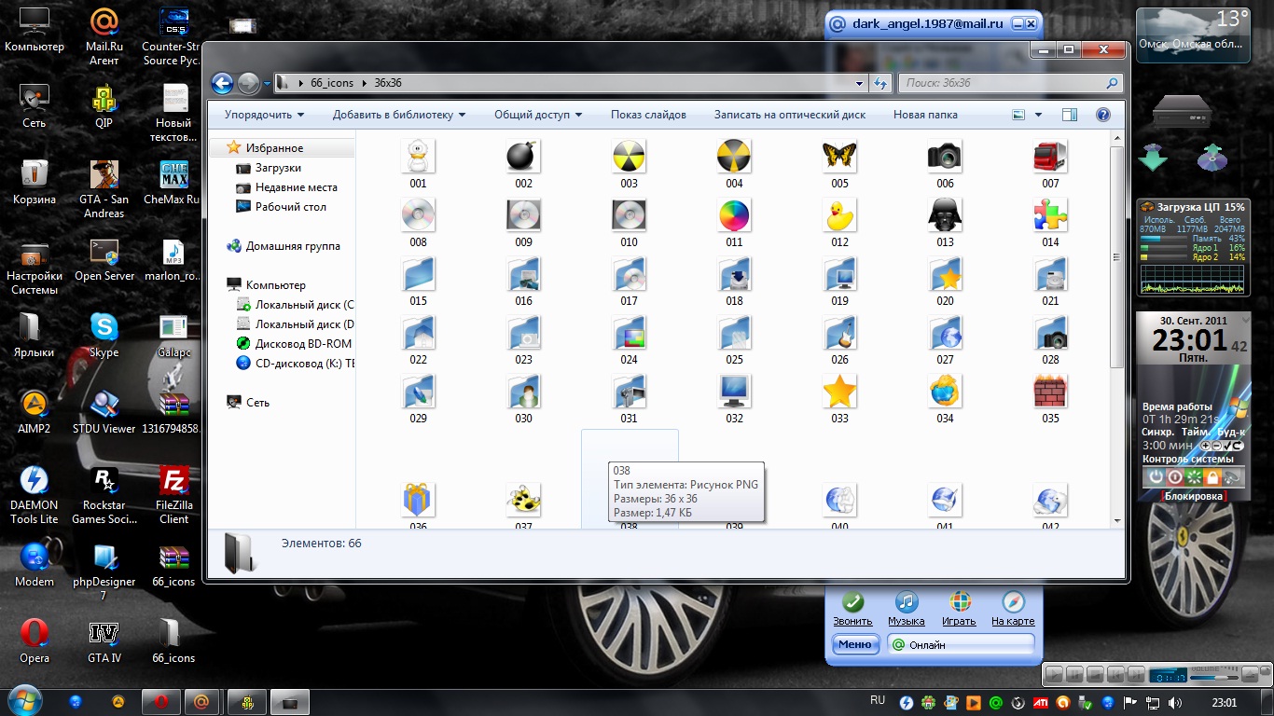This screenshot has width=1274, height=716.
Task: Select the yellow rubber duck icon 012
Action: tap(839, 216)
